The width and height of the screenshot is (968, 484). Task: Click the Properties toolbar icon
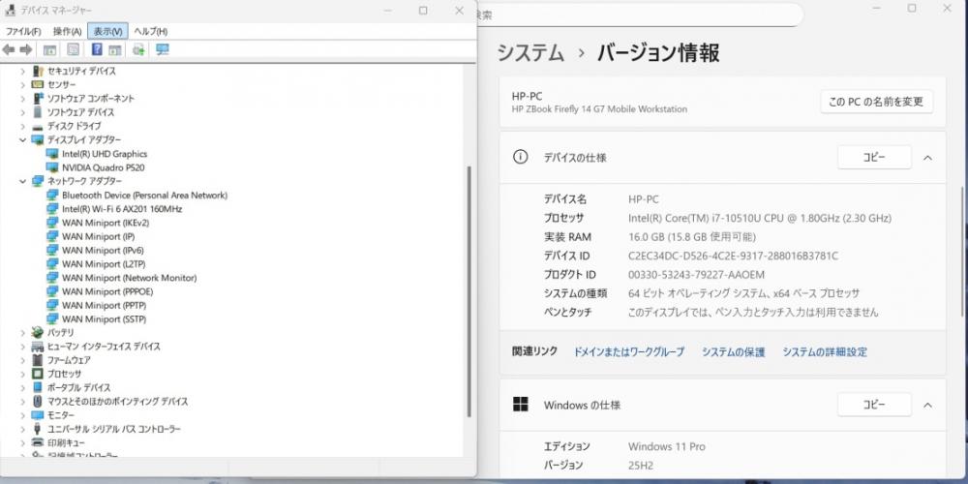point(73,50)
